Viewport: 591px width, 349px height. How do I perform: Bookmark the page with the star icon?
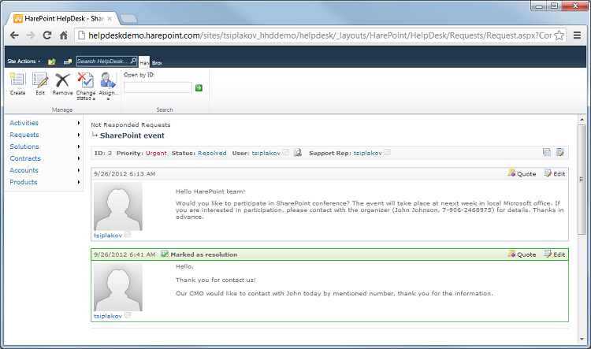click(559, 35)
